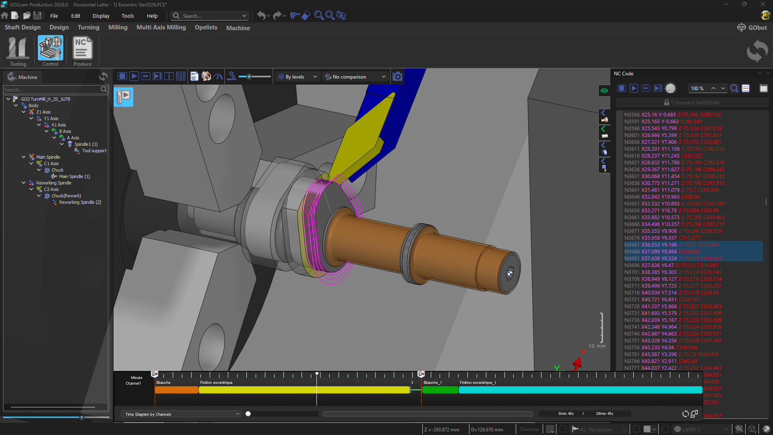Toggle the video simulation mode button in viewport
The image size is (773, 435).
(123, 97)
